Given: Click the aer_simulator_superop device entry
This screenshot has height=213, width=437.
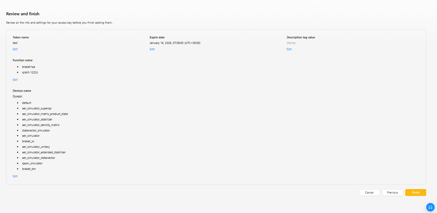Looking at the screenshot, I should [37, 108].
